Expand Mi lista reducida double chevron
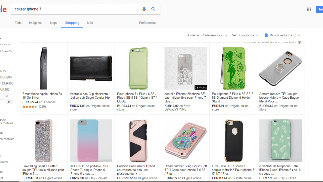 pyautogui.click(x=299, y=35)
